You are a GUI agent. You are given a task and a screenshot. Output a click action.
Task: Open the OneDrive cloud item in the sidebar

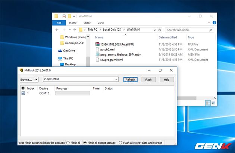pyautogui.click(x=66, y=51)
